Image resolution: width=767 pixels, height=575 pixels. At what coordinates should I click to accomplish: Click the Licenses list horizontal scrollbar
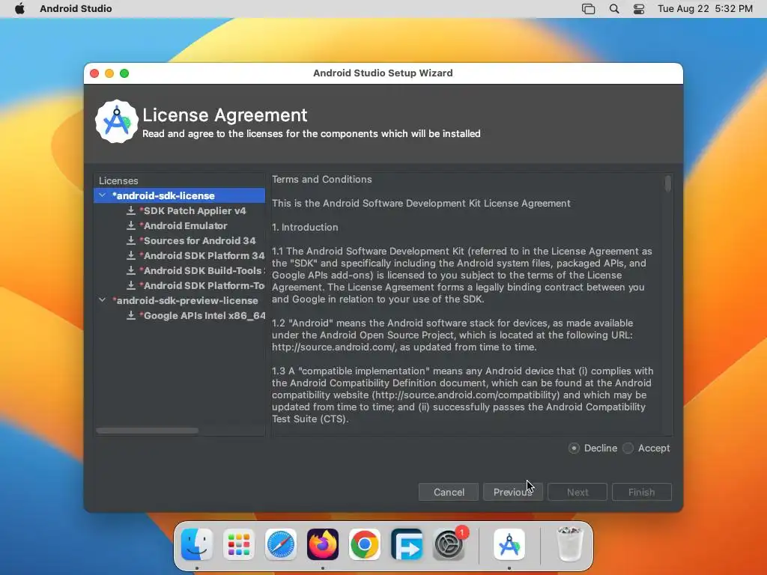[x=148, y=431]
